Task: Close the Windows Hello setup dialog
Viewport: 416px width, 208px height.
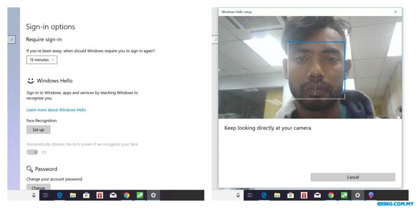Action: click(395, 12)
